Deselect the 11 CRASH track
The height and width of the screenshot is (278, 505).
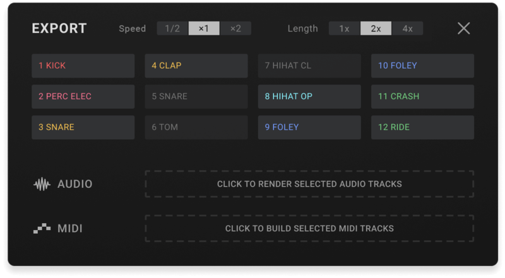[x=422, y=96]
